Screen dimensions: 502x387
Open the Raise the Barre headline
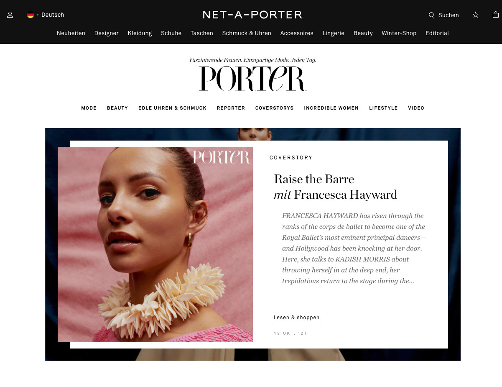335,187
